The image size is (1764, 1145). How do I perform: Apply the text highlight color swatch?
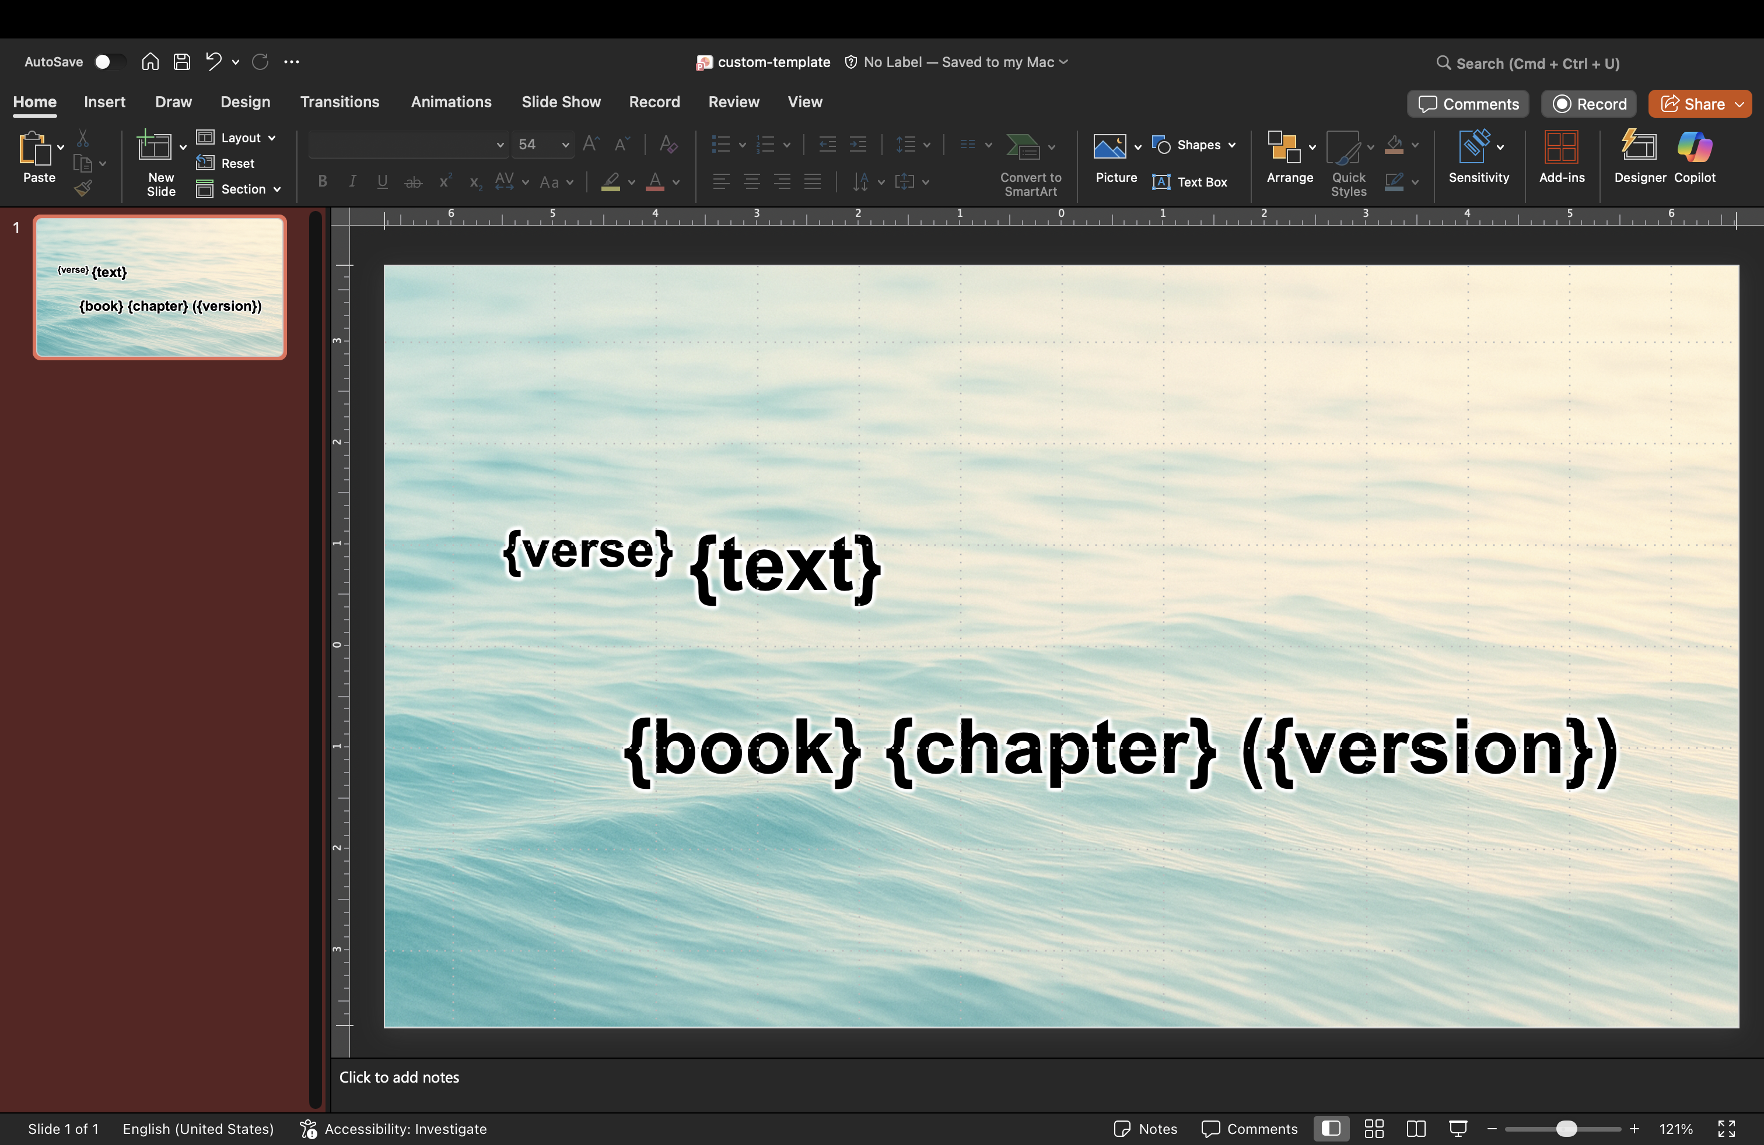pyautogui.click(x=611, y=182)
